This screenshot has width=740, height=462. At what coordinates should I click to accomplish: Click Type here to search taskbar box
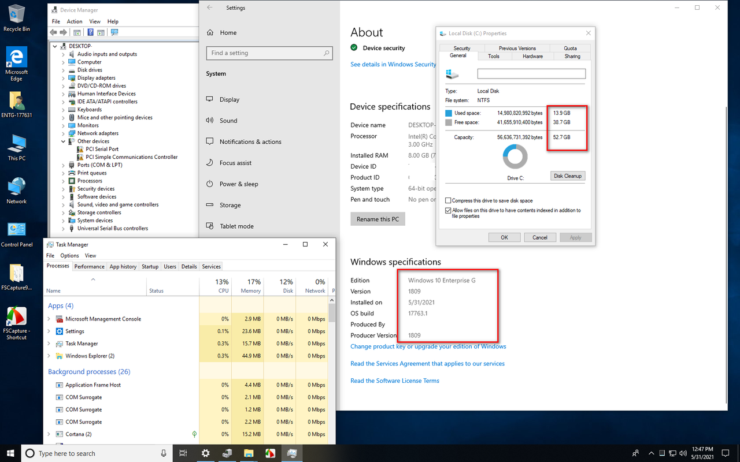[x=97, y=453]
